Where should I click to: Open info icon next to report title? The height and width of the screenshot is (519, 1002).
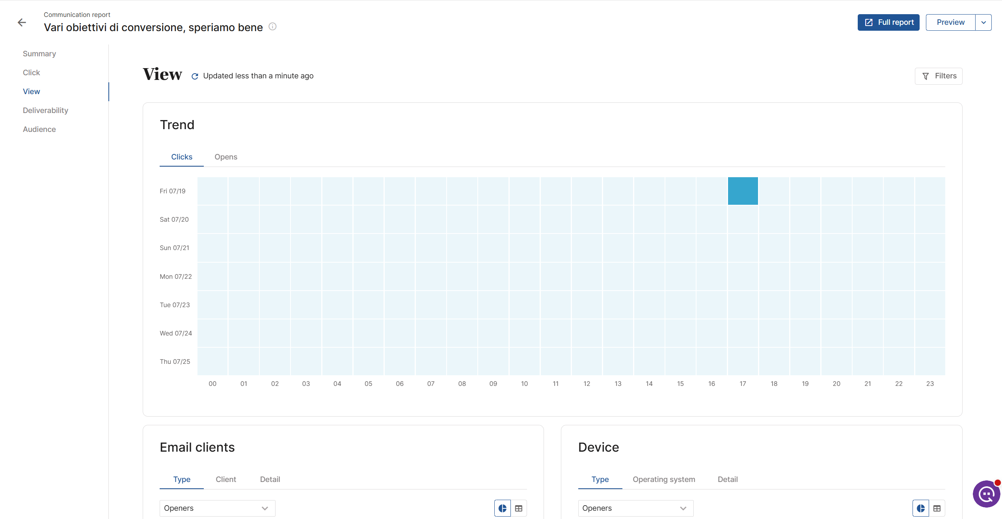click(x=272, y=26)
